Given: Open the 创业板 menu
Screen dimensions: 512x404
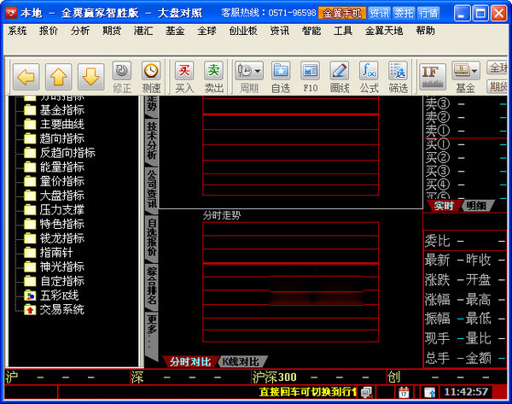Looking at the screenshot, I should 243,31.
